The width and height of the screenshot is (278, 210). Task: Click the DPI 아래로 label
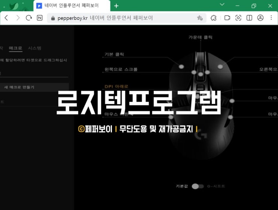pos(116,86)
